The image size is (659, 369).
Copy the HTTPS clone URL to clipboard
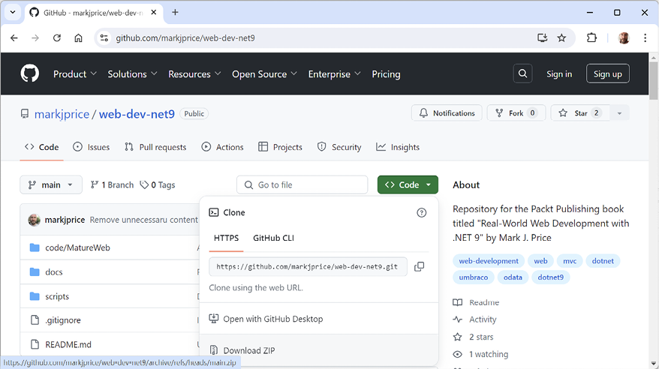click(x=419, y=266)
